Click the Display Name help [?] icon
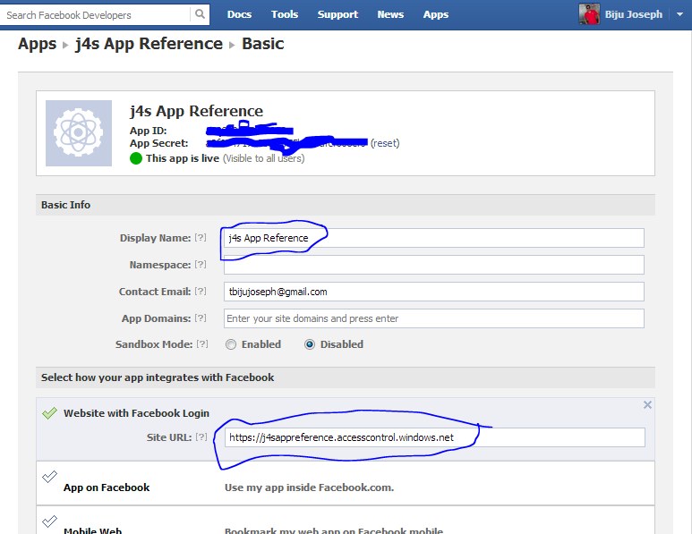 [x=201, y=237]
